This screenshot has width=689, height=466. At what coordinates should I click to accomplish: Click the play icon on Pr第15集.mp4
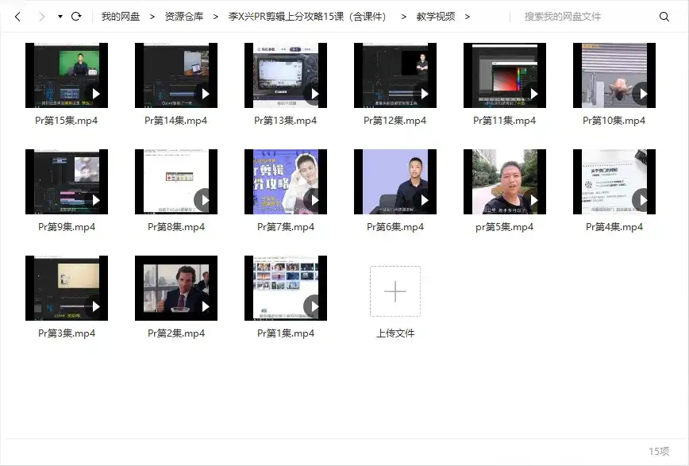click(95, 93)
